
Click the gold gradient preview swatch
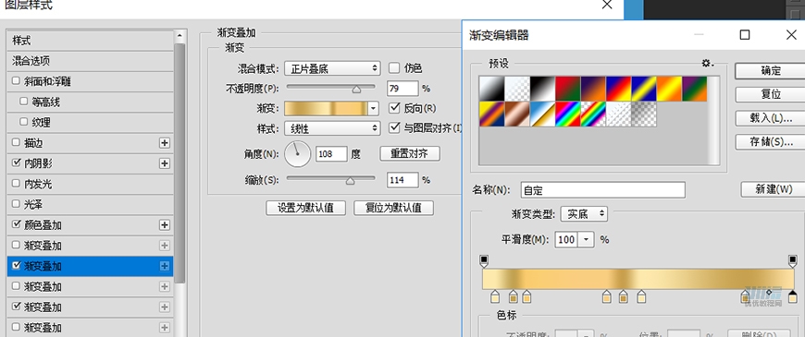tap(326, 108)
